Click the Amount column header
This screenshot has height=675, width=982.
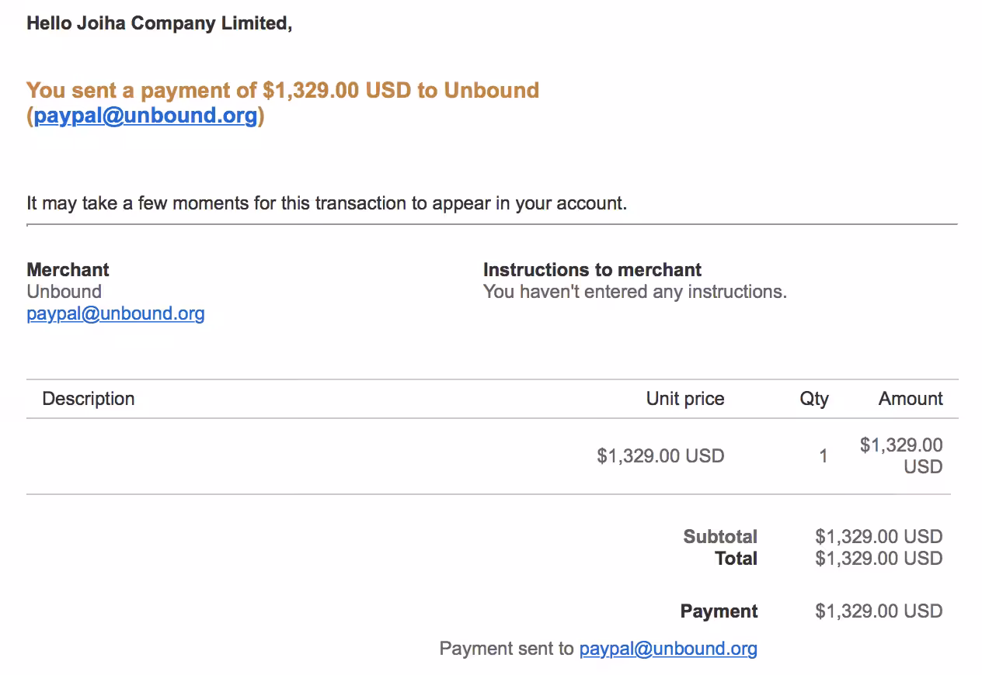pyautogui.click(x=911, y=399)
